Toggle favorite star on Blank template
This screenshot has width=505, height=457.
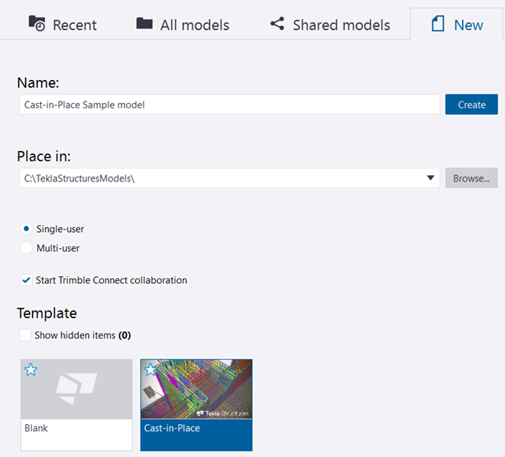point(31,370)
